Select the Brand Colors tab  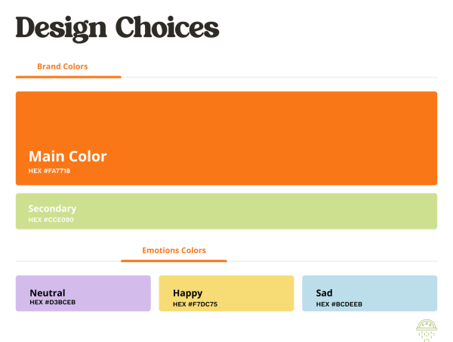click(x=63, y=66)
